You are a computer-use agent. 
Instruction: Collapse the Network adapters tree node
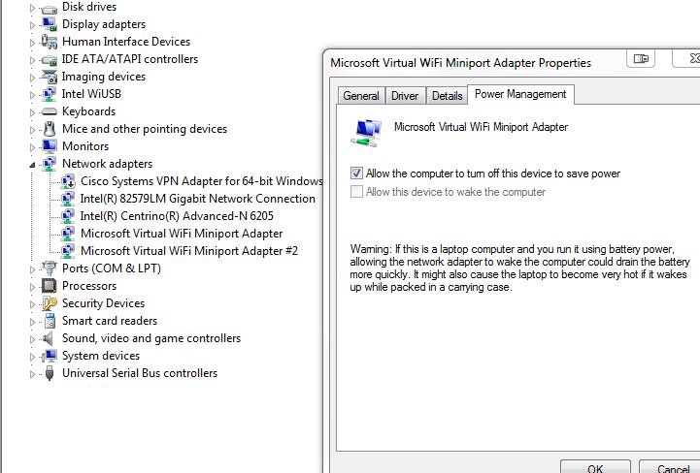coord(33,165)
